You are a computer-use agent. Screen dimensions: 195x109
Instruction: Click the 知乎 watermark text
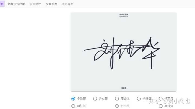(154, 101)
